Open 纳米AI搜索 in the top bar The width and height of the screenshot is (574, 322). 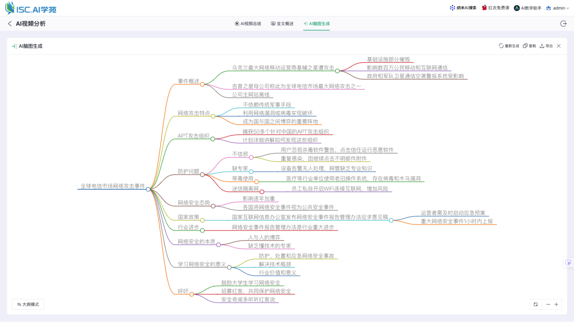[463, 8]
